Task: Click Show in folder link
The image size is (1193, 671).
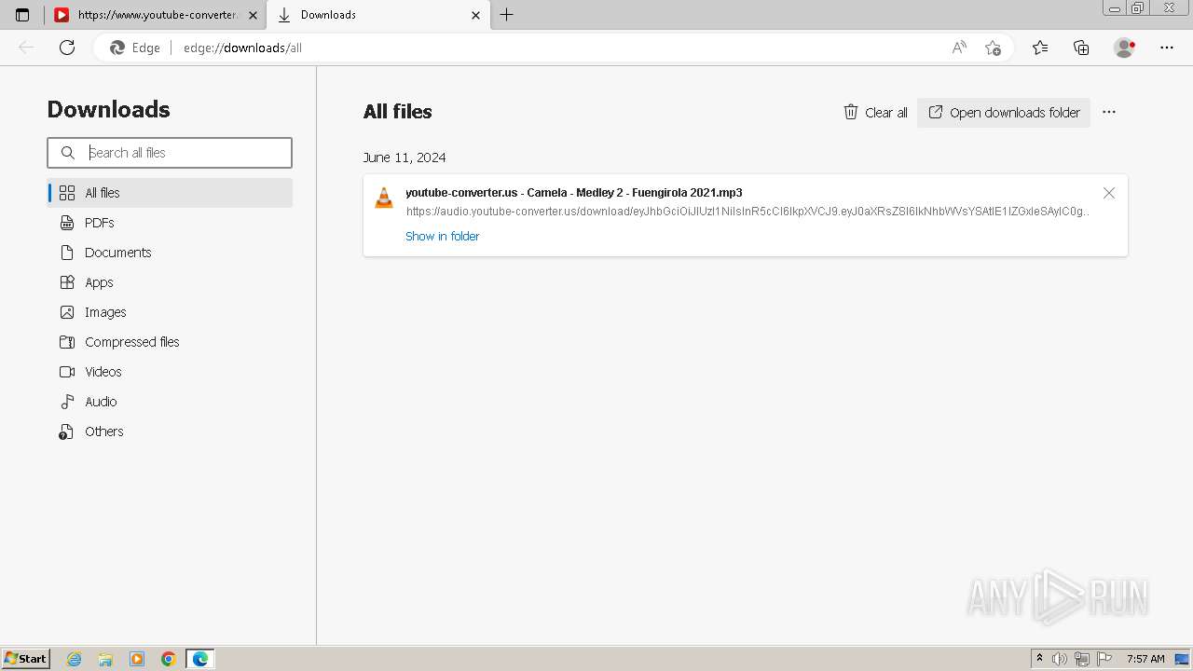Action: pos(442,237)
